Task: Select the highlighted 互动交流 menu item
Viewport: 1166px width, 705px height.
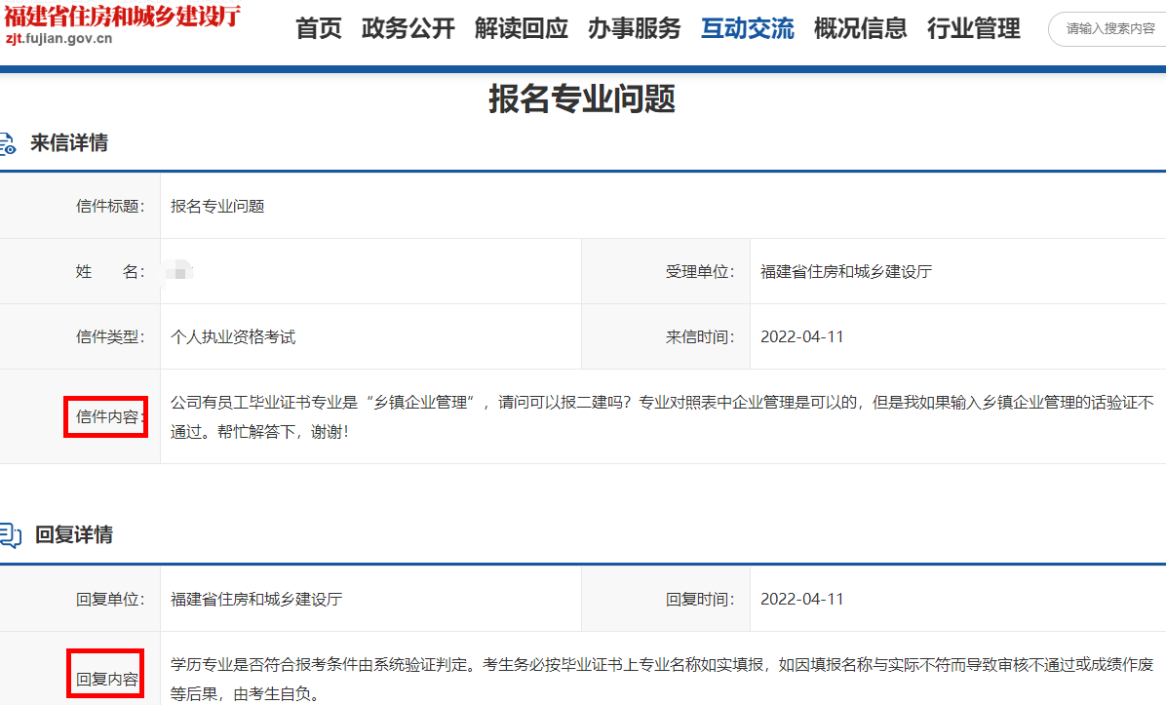Action: point(747,29)
